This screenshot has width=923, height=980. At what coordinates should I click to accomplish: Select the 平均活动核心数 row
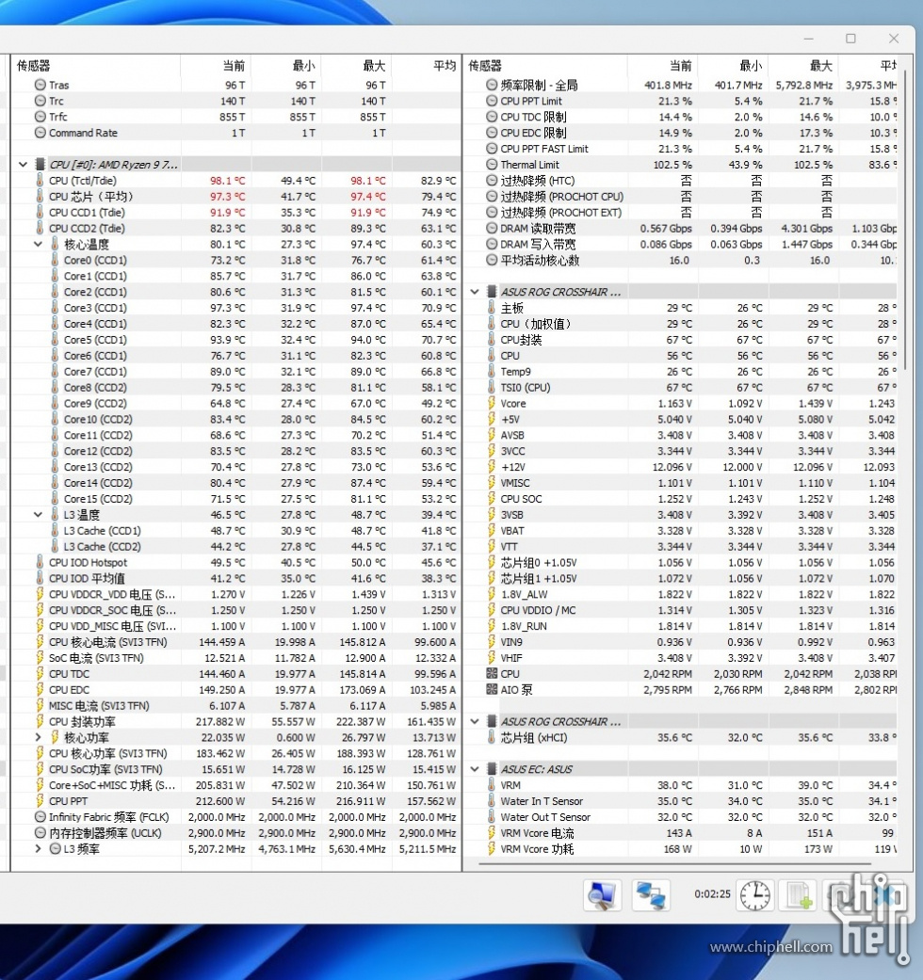coord(680,260)
